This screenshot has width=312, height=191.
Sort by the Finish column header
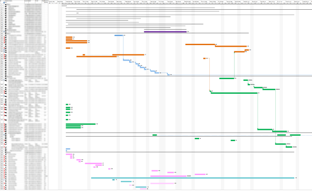tap(37, 2)
